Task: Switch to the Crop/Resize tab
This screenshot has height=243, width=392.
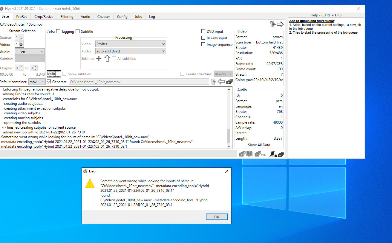Action: (x=44, y=17)
